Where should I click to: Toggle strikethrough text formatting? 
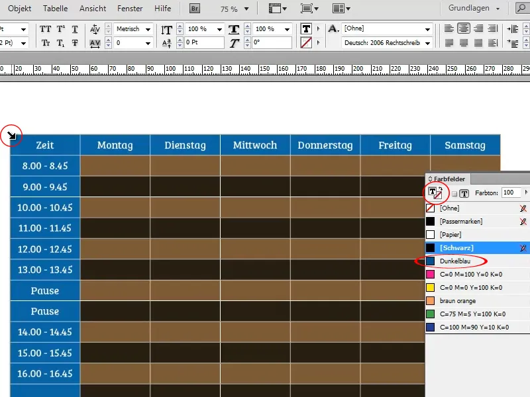coord(75,43)
